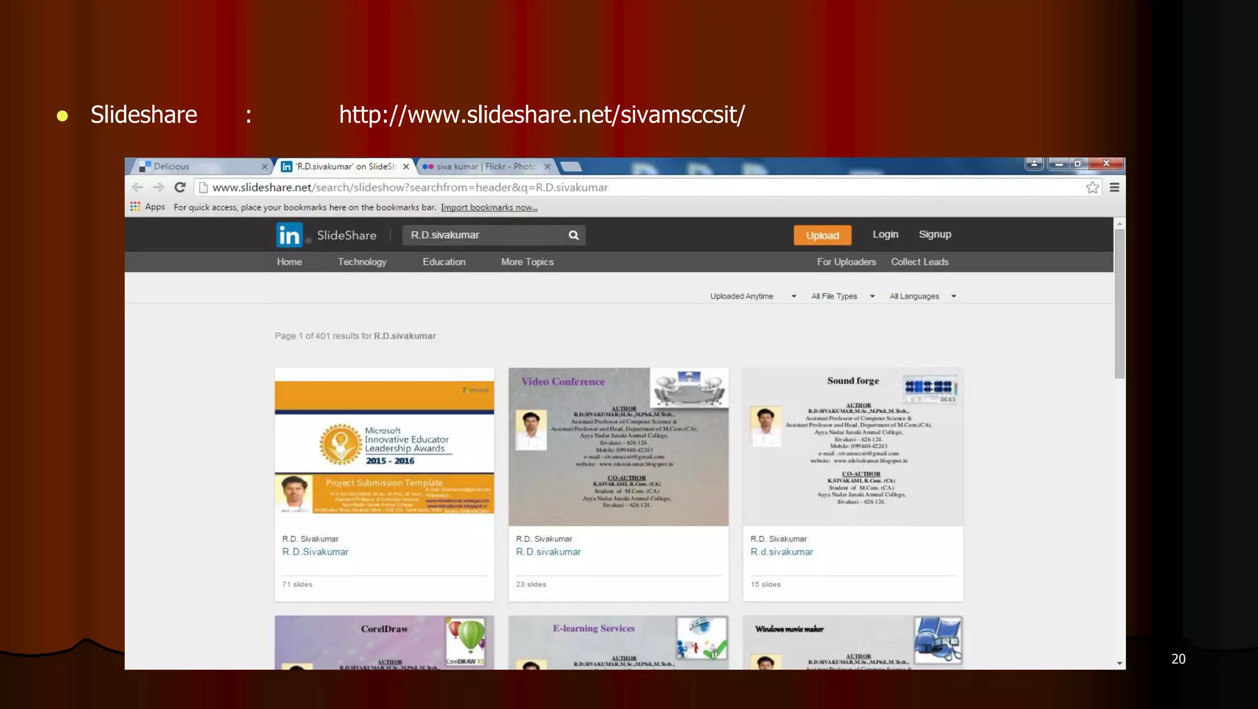Click the browser forward arrow icon
Screen dimensions: 1258x709
click(x=158, y=187)
